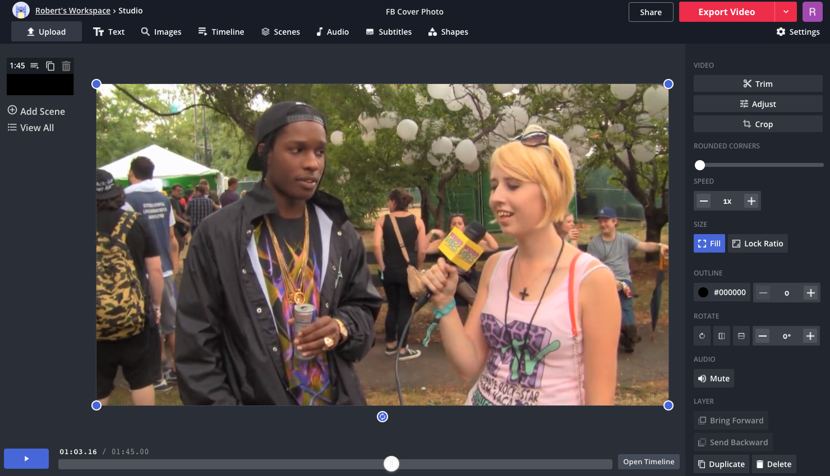The width and height of the screenshot is (830, 476).
Task: Toggle the Lock Ratio option
Action: pyautogui.click(x=758, y=244)
